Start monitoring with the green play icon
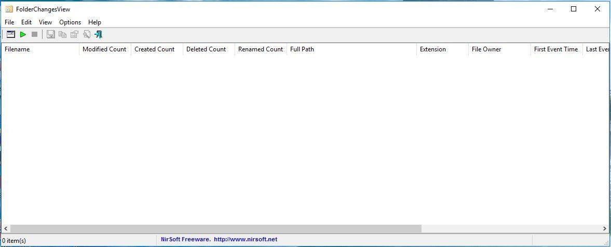 click(x=23, y=34)
